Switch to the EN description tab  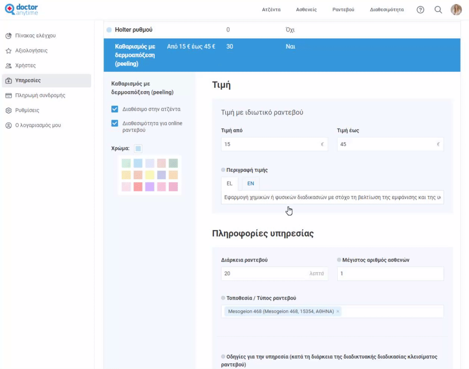click(x=250, y=184)
